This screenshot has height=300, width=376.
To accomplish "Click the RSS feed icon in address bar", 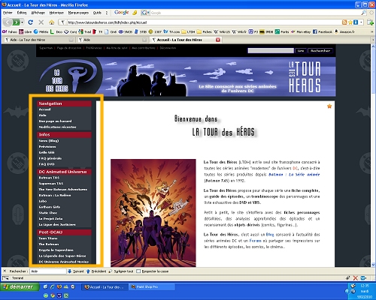I will pyautogui.click(x=344, y=22).
